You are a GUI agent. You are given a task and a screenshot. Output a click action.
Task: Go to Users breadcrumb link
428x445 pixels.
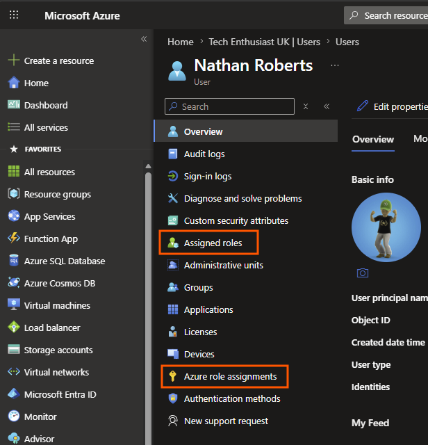point(347,42)
